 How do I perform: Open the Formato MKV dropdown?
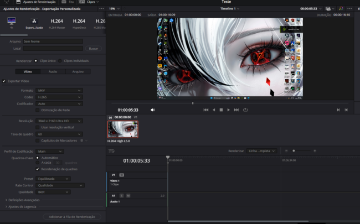click(x=59, y=90)
